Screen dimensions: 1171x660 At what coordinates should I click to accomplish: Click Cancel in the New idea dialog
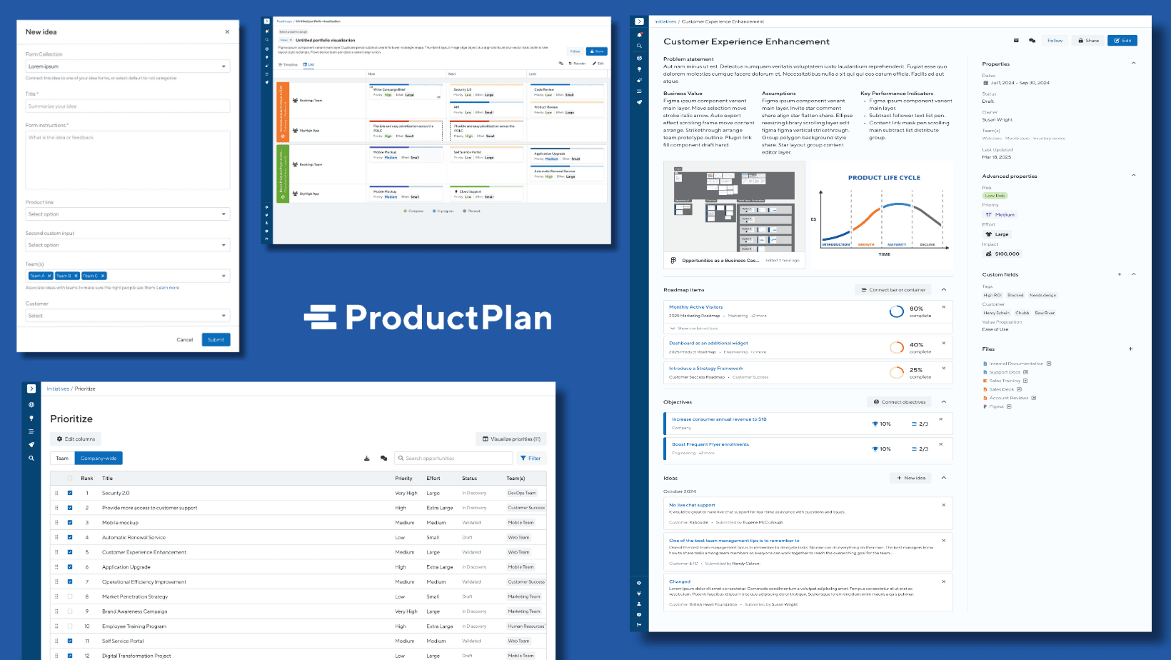185,340
